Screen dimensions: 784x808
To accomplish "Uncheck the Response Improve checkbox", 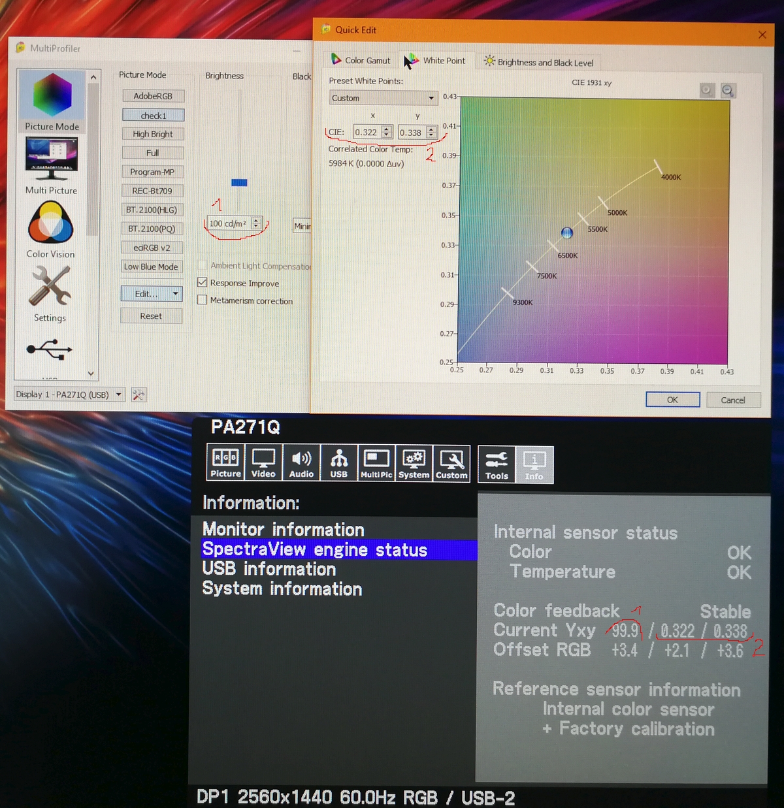I will 203,283.
